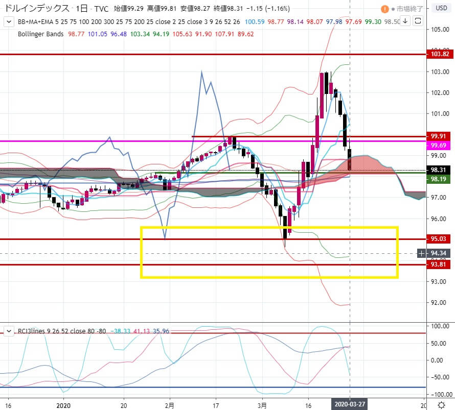Click the 安値98.27 low value
The image size is (455, 410).
[x=195, y=8]
